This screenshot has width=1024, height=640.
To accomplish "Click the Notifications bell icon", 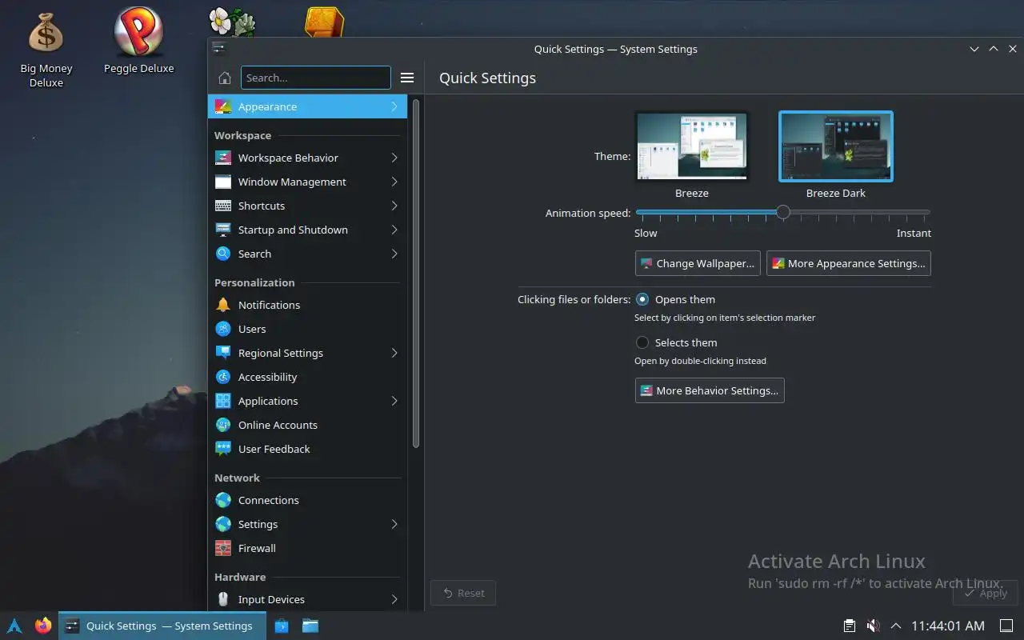I will [223, 305].
